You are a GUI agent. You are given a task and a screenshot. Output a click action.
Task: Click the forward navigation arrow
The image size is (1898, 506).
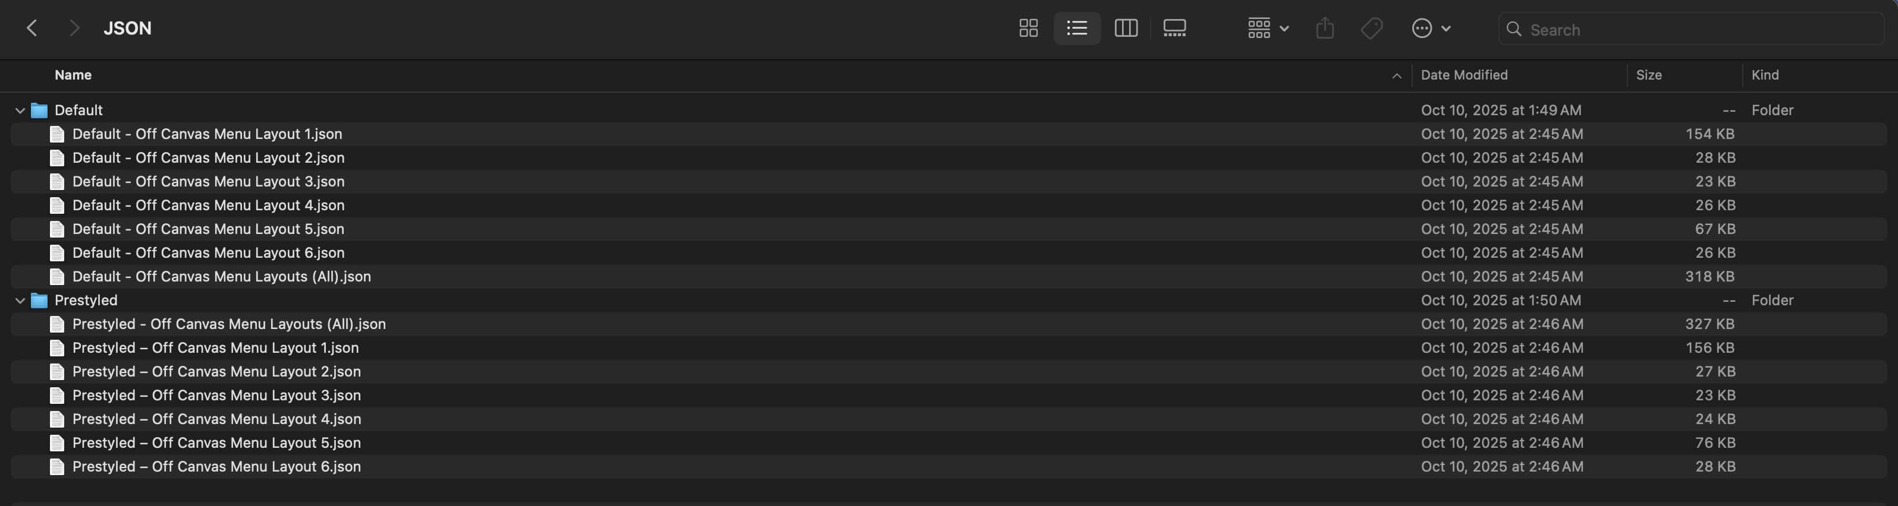coord(74,27)
